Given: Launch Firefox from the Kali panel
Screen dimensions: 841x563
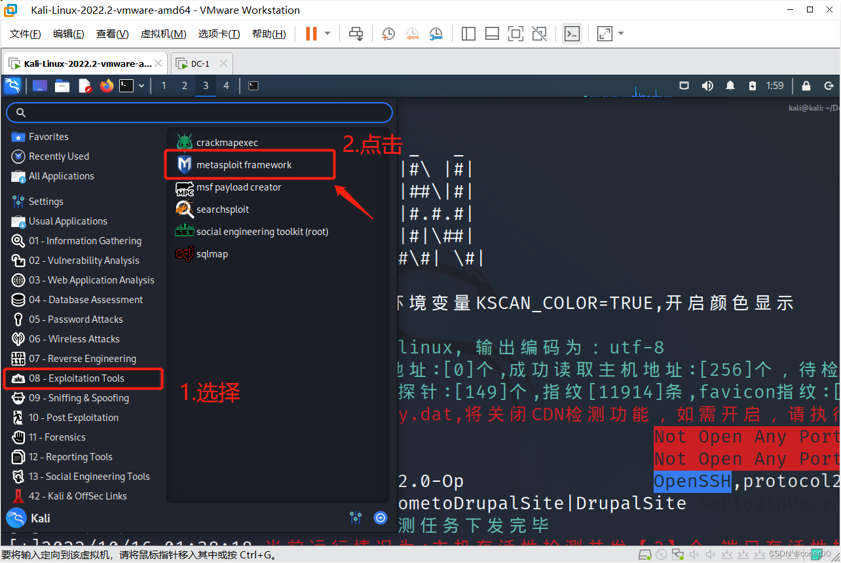Looking at the screenshot, I should 106,85.
